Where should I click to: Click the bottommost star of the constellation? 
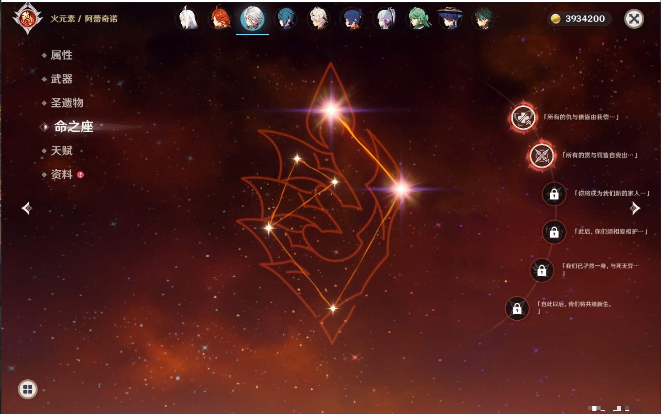[x=333, y=308]
